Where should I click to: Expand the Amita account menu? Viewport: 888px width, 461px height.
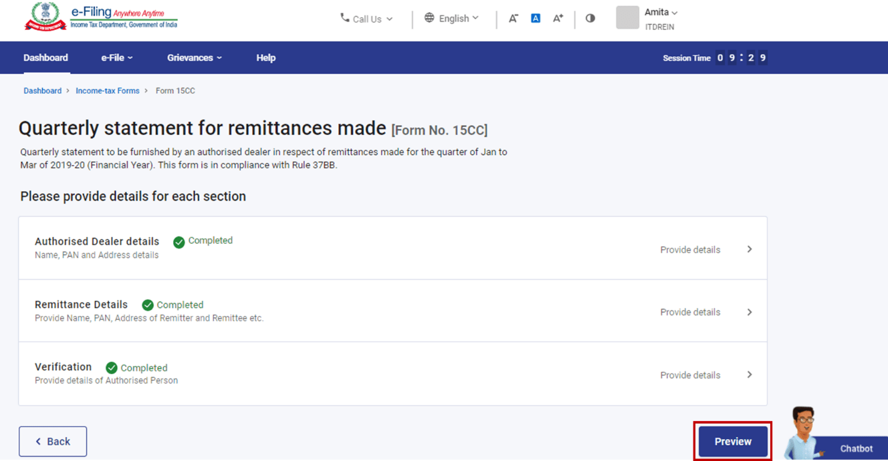(x=661, y=13)
